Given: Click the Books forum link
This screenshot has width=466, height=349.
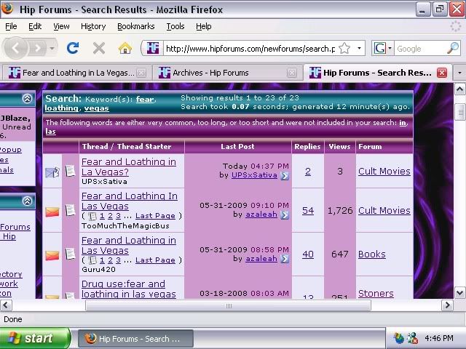Looking at the screenshot, I should 372,254.
